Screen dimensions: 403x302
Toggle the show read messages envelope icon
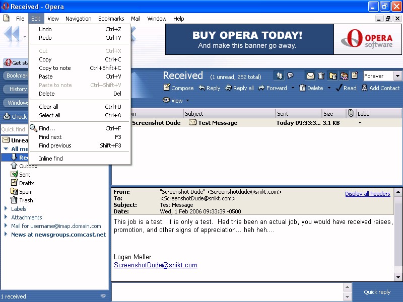pos(310,75)
